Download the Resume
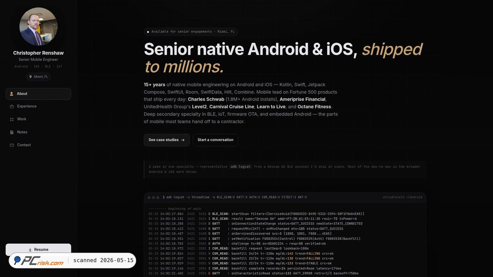Screen dimensions: 493x277 pyautogui.click(x=39, y=249)
